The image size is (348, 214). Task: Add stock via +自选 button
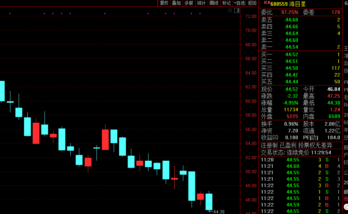(x=239, y=3)
